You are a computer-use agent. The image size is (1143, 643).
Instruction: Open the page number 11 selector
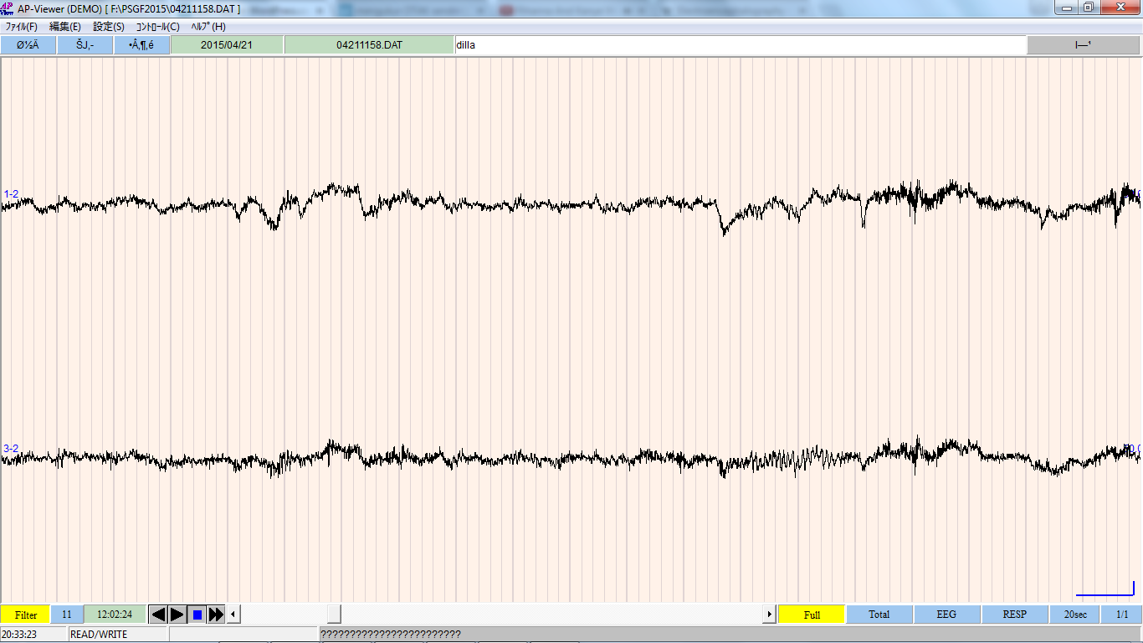coord(67,615)
